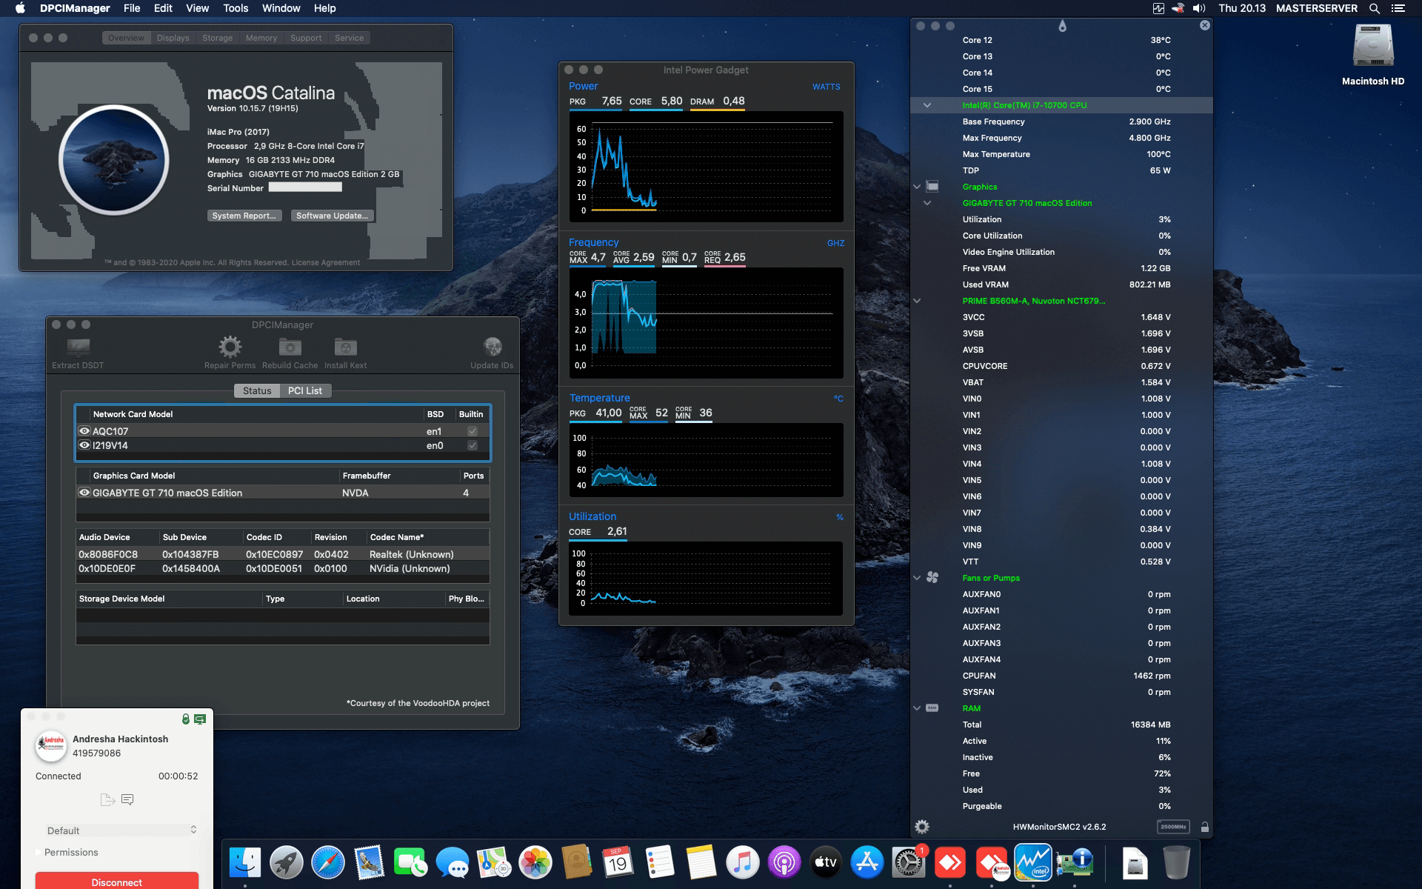This screenshot has height=889, width=1422.
Task: Click the Install Kext icon
Action: 344,348
